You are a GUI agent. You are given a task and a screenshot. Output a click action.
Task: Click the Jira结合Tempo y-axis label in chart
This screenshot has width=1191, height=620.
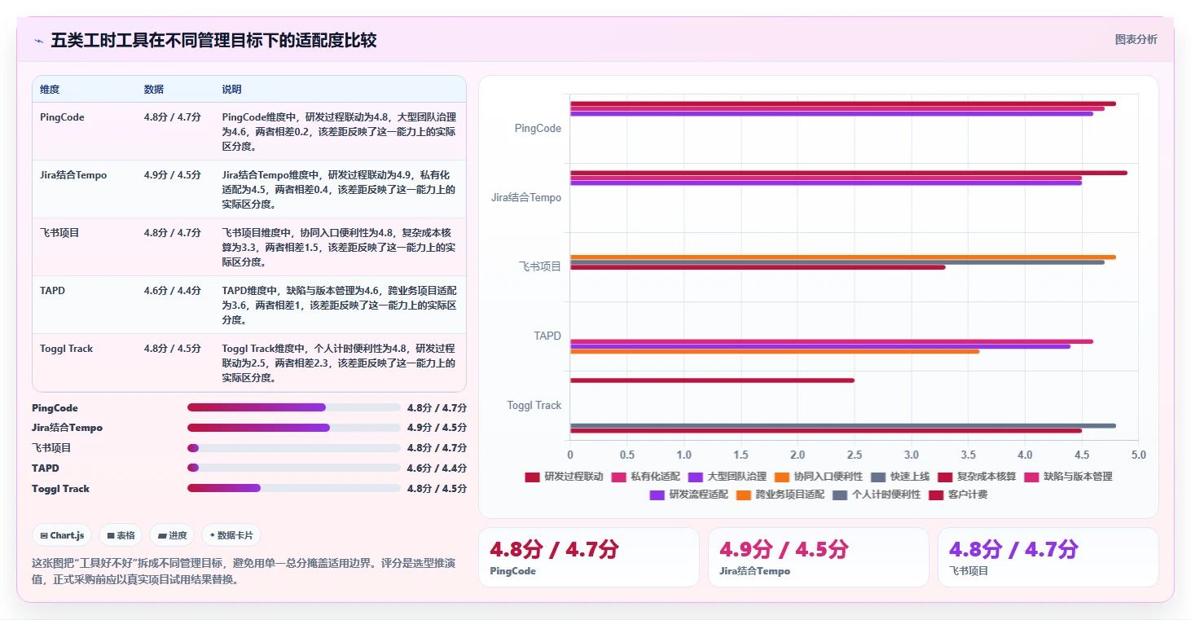point(526,198)
